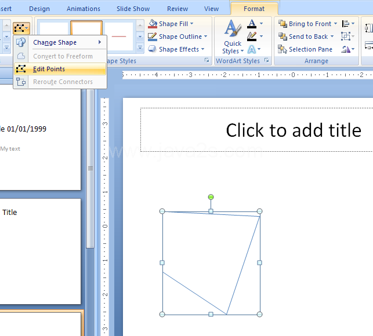Select Edit Points menu entry

60,69
